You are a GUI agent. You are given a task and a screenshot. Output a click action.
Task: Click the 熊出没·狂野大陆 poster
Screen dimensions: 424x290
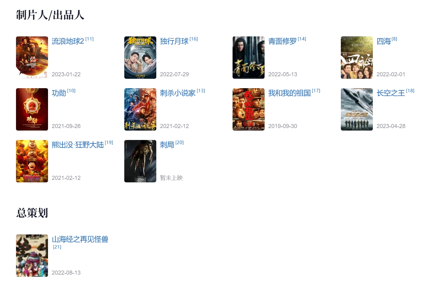coord(32,161)
